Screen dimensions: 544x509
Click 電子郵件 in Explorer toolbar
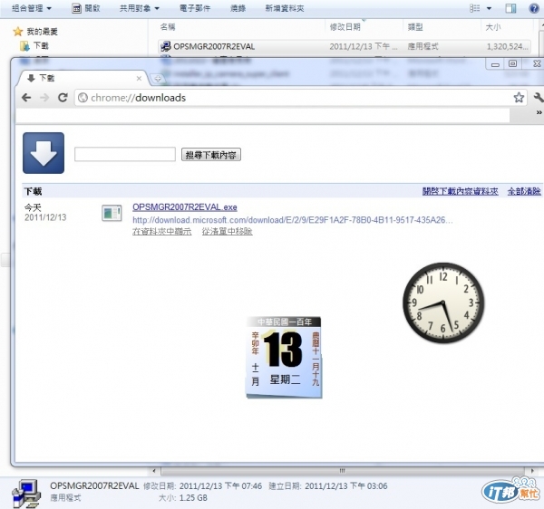[x=195, y=8]
